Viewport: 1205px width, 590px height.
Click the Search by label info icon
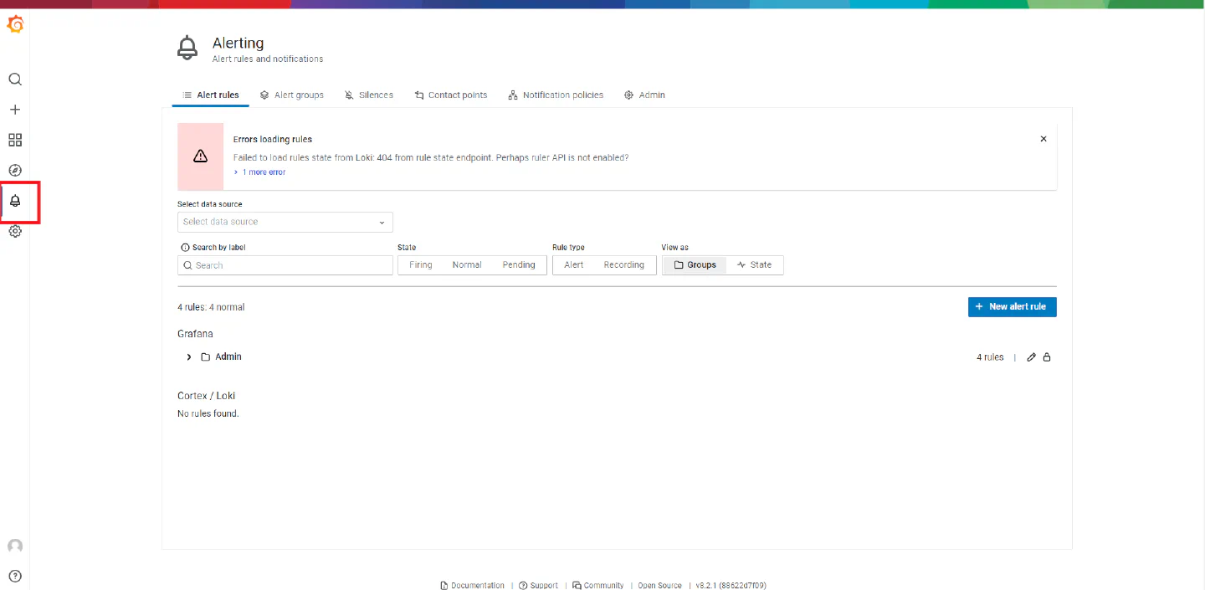coord(185,248)
